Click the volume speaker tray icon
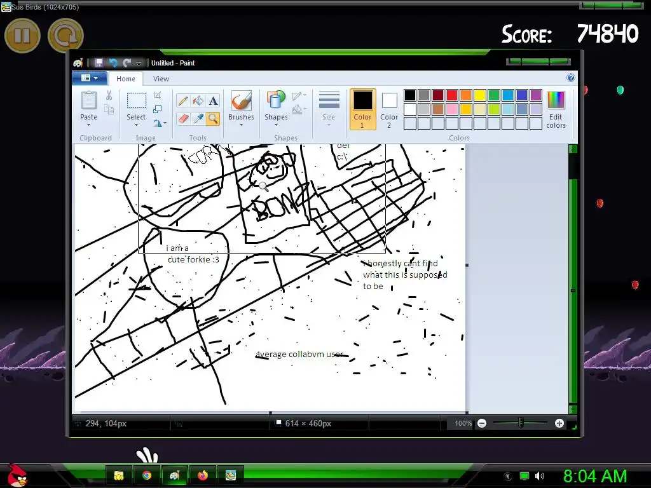Viewport: 651px width, 488px height. 539,476
